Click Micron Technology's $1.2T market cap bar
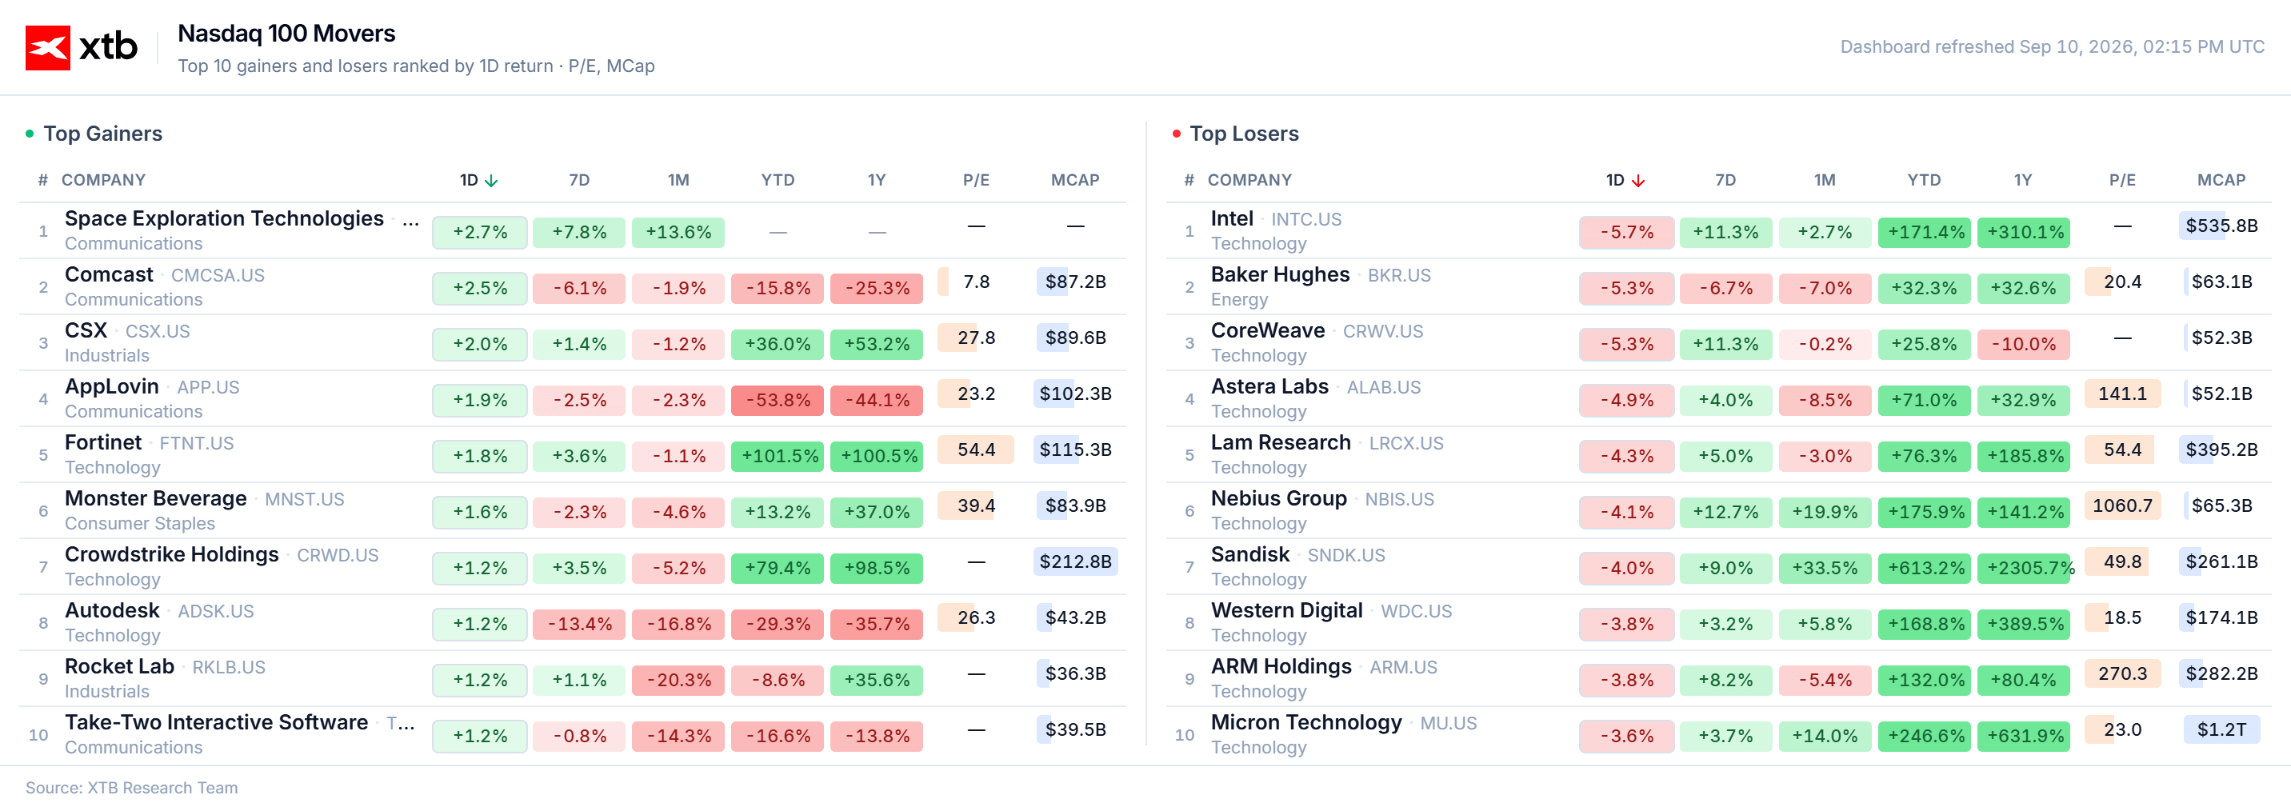The height and width of the screenshot is (811, 2291). 2221,729
